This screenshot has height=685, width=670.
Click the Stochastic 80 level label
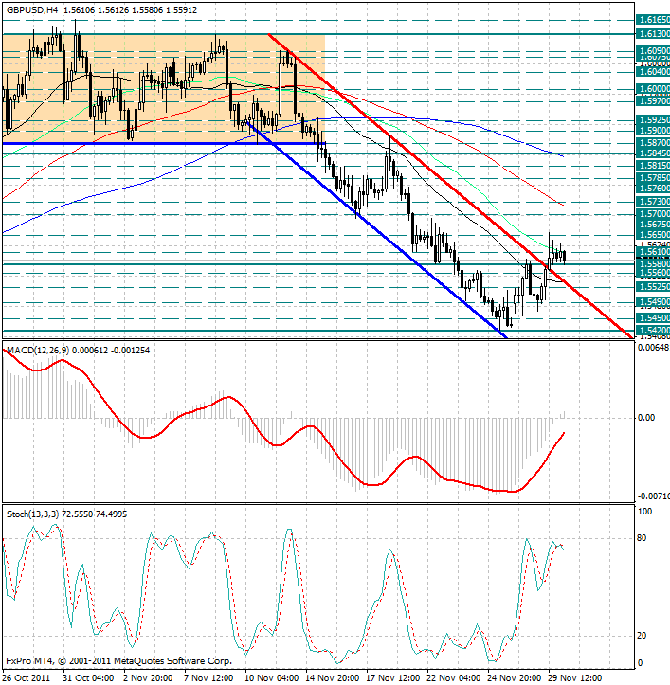pos(642,538)
